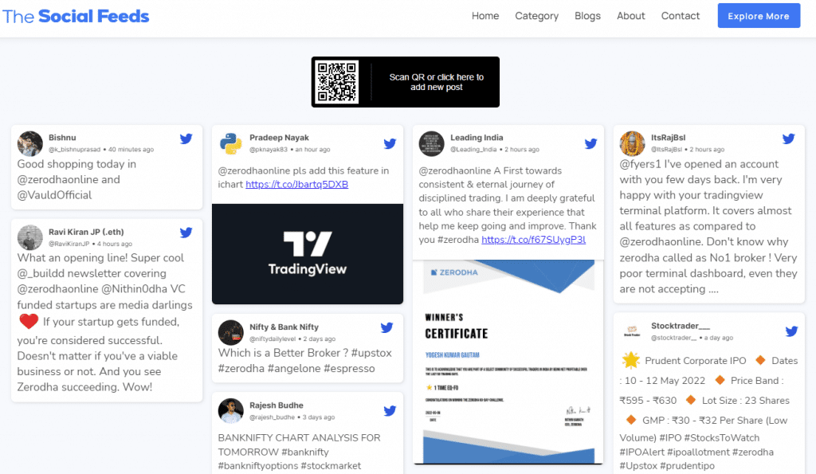The height and width of the screenshot is (474, 816).
Task: Click the Explore More button
Action: (x=758, y=15)
